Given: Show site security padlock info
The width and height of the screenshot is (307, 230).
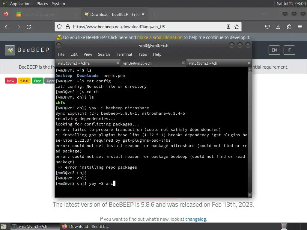Looking at the screenshot, I should 68,27.
